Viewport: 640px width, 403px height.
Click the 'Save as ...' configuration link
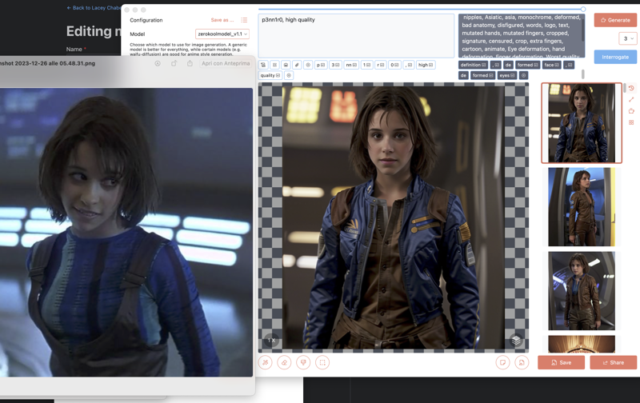coord(222,20)
